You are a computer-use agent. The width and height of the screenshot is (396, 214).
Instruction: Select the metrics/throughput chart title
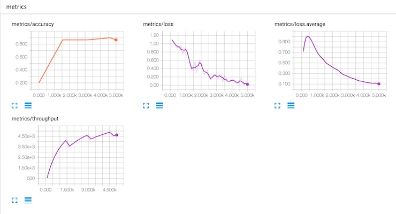pyautogui.click(x=35, y=119)
